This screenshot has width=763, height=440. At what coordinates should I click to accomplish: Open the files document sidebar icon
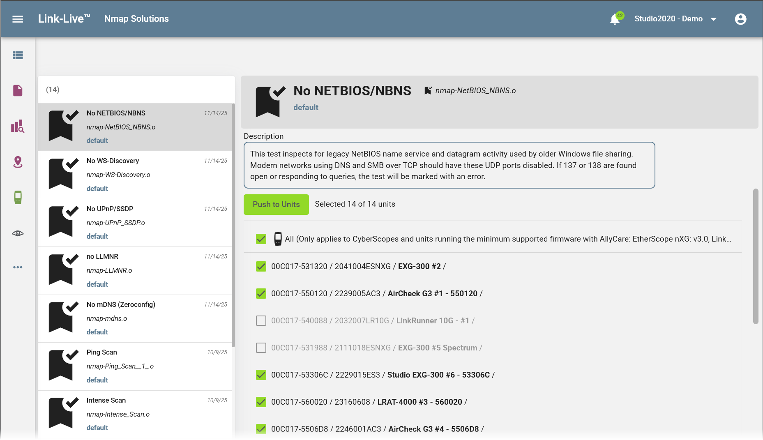point(18,90)
